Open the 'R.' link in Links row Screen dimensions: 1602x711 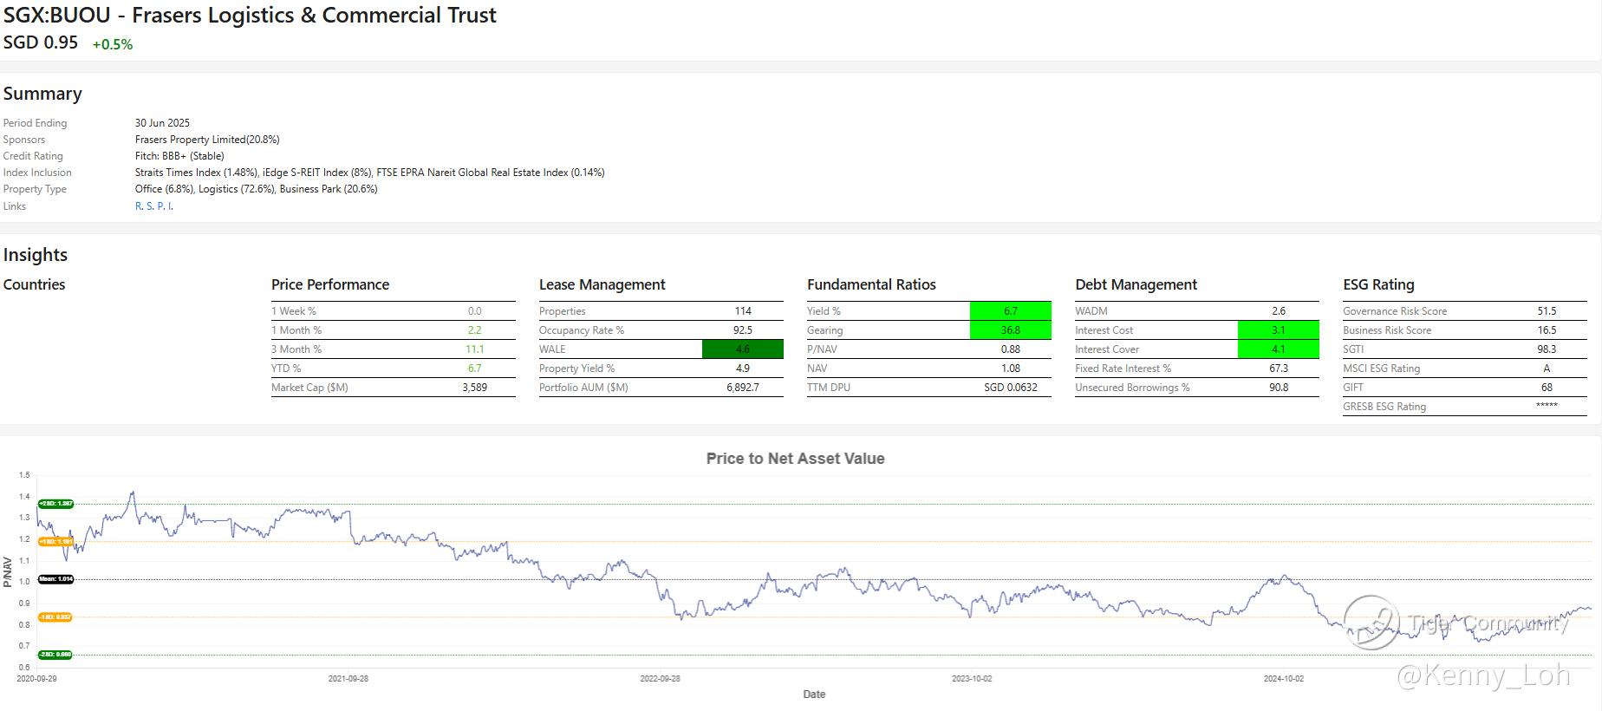pos(139,206)
